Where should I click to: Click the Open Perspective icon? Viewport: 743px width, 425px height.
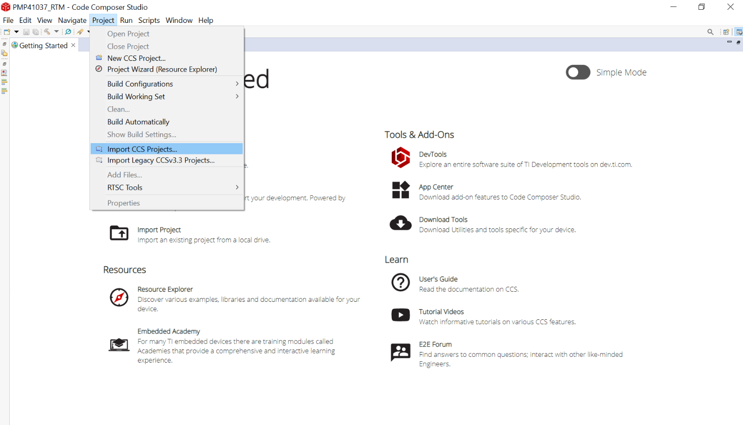click(x=726, y=32)
